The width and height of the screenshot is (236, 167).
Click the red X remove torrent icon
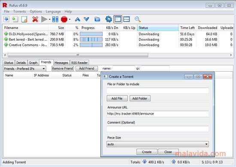[x=35, y=19]
